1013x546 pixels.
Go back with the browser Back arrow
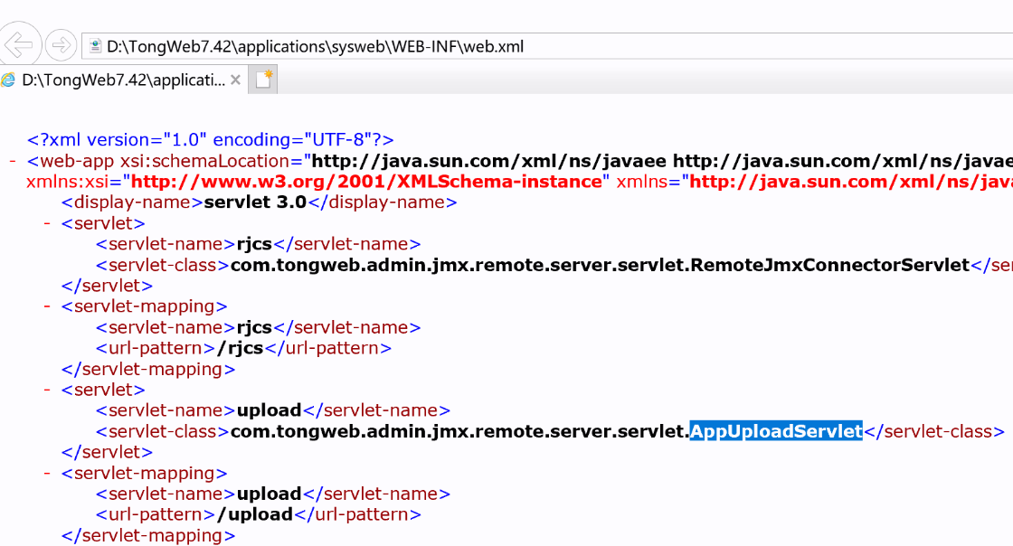19,45
